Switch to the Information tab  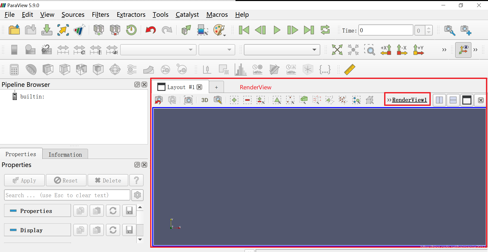(x=65, y=154)
